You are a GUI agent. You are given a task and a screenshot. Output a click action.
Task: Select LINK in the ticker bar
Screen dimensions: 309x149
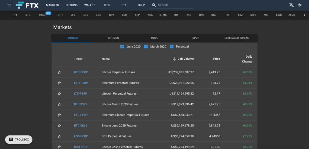pos(279,15)
